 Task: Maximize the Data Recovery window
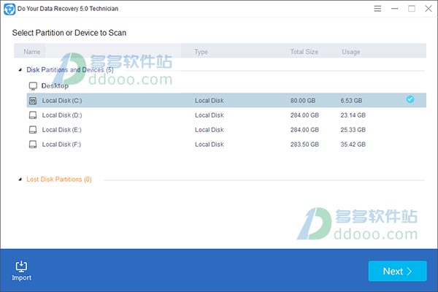[x=412, y=9]
